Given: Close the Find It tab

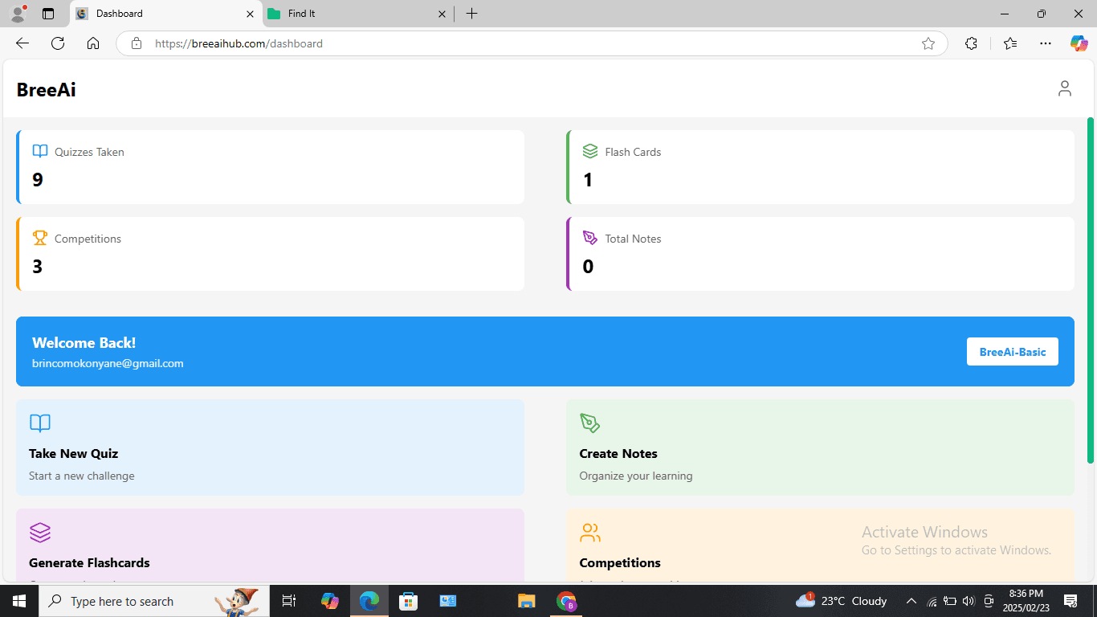Looking at the screenshot, I should pyautogui.click(x=442, y=14).
